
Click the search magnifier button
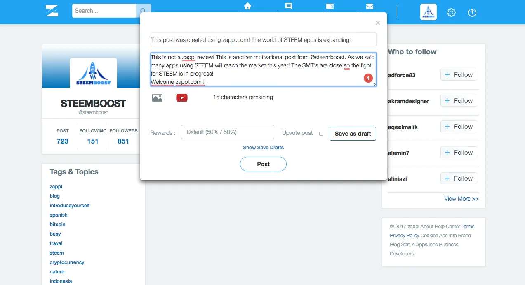click(x=143, y=11)
